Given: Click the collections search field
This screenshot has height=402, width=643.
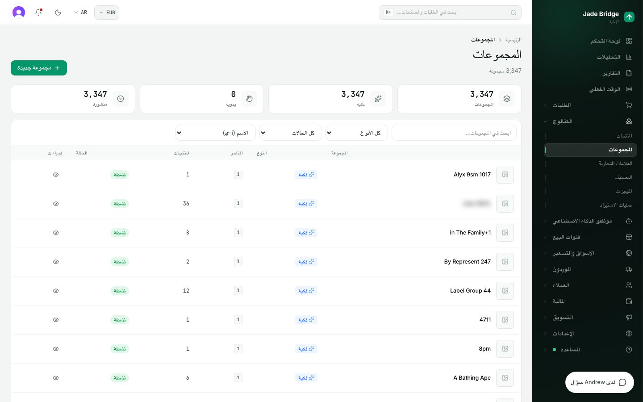Looking at the screenshot, I should (x=454, y=133).
